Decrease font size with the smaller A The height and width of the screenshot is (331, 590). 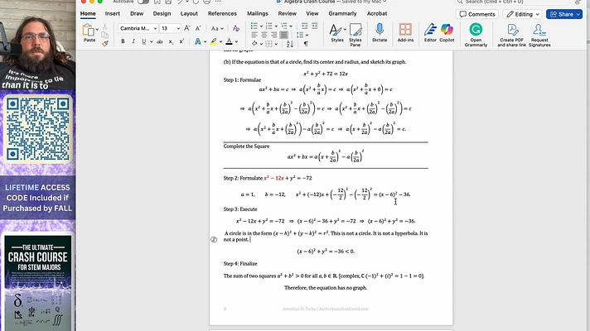click(x=198, y=29)
